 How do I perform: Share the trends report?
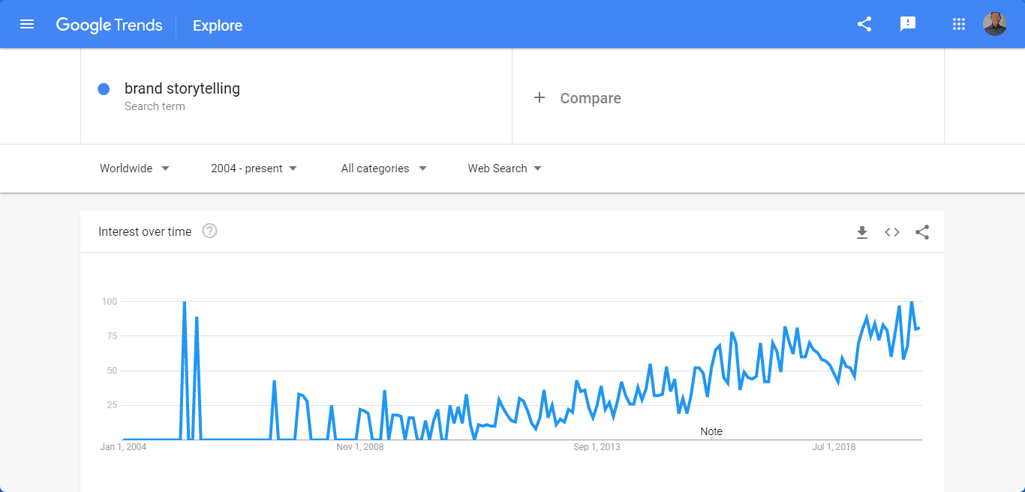click(x=864, y=24)
